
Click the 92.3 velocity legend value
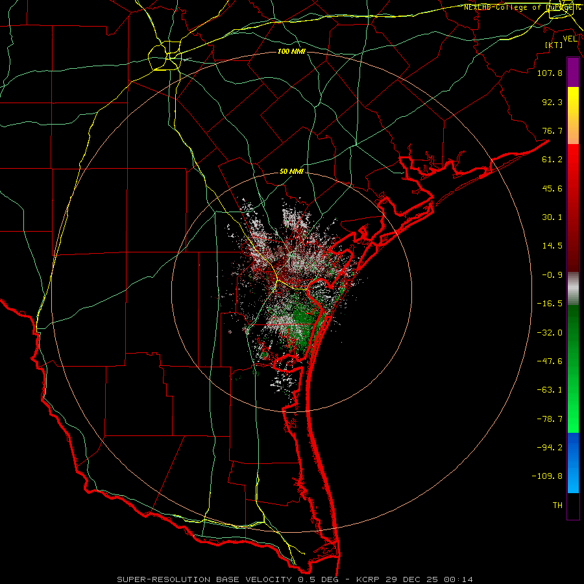tap(552, 102)
